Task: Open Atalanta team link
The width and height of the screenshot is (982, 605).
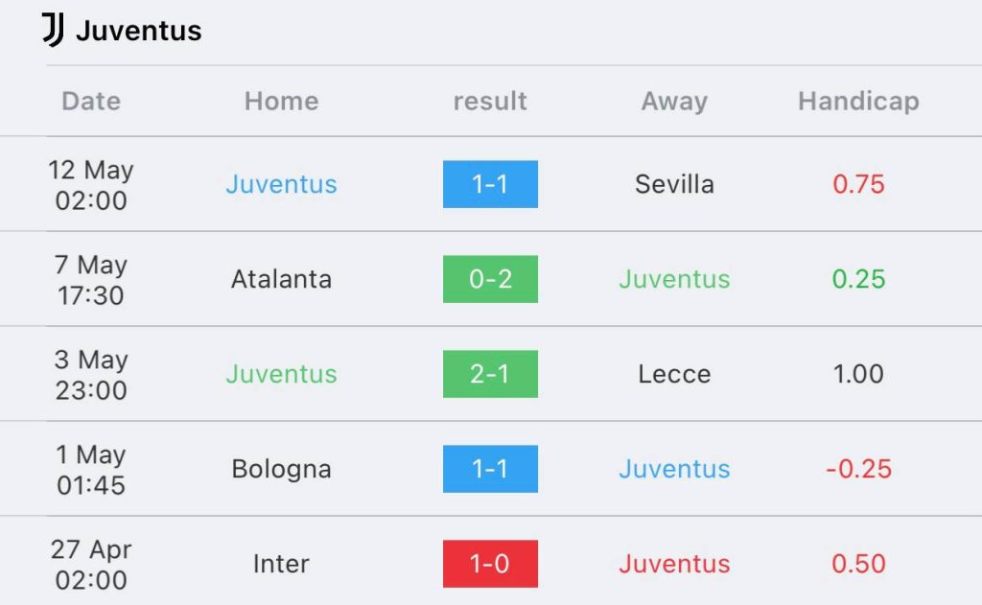Action: [x=281, y=279]
